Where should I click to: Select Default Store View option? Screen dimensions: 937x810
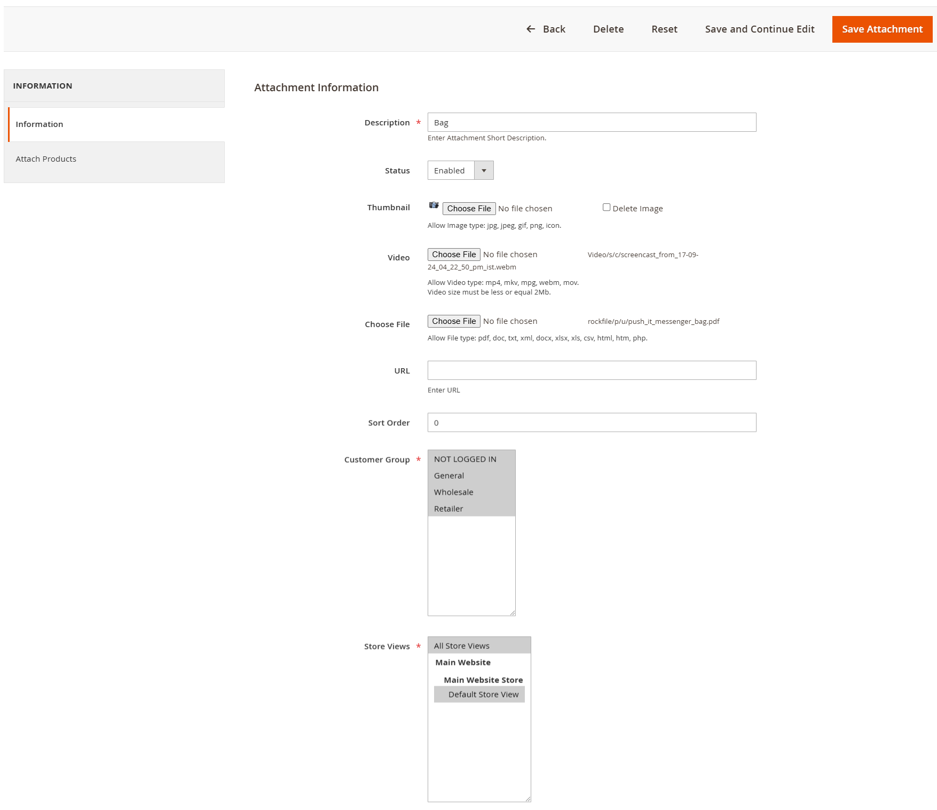479,694
